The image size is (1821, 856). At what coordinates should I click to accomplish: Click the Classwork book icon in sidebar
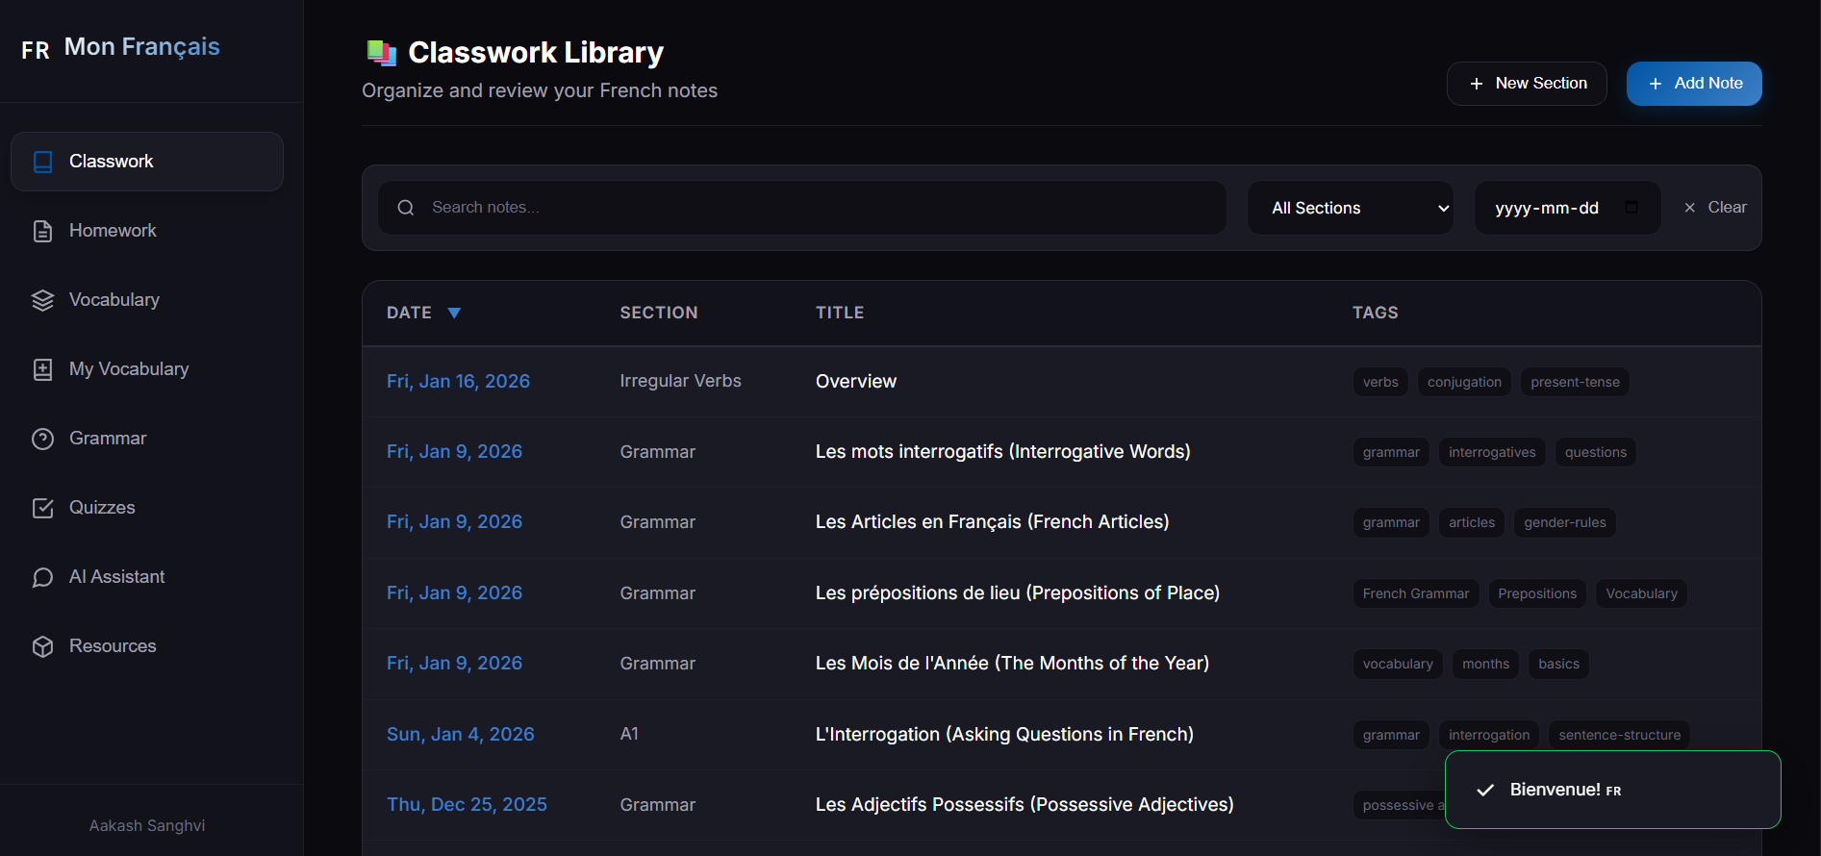[x=42, y=162]
